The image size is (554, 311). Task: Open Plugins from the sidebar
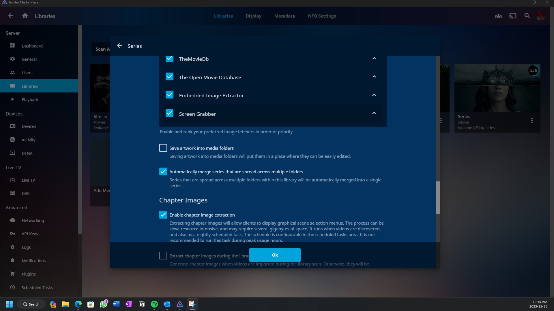point(29,274)
